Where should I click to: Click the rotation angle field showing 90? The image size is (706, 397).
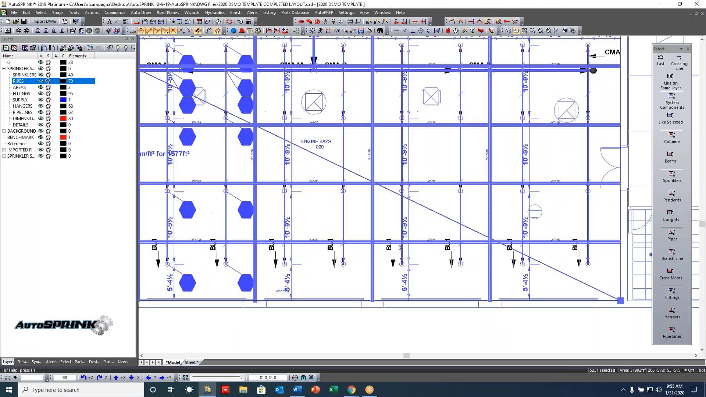65,378
